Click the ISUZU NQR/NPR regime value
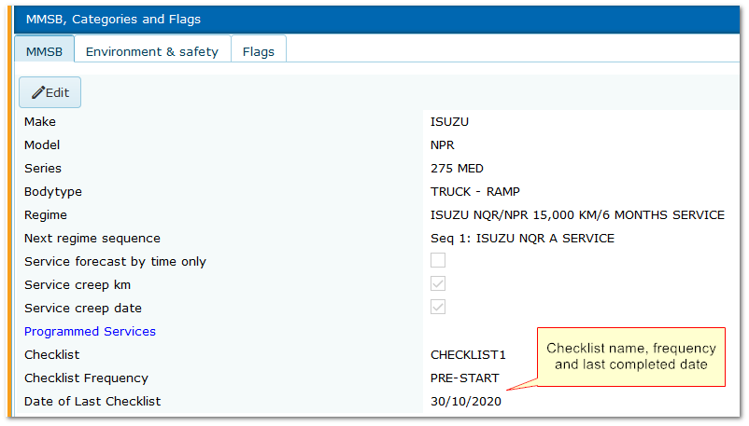The width and height of the screenshot is (749, 426). point(577,215)
